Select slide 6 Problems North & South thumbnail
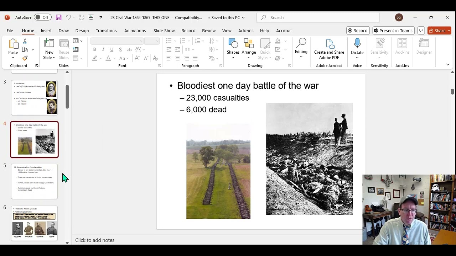The image size is (456, 256). click(34, 223)
